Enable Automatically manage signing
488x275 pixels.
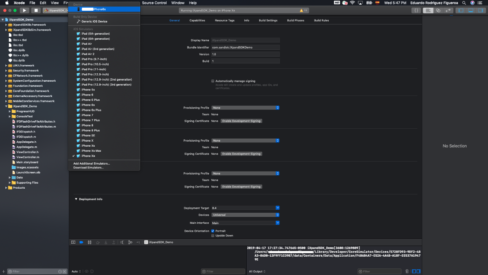pos(213,81)
